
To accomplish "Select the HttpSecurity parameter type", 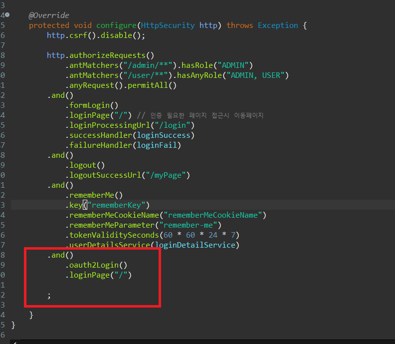I will click(168, 25).
